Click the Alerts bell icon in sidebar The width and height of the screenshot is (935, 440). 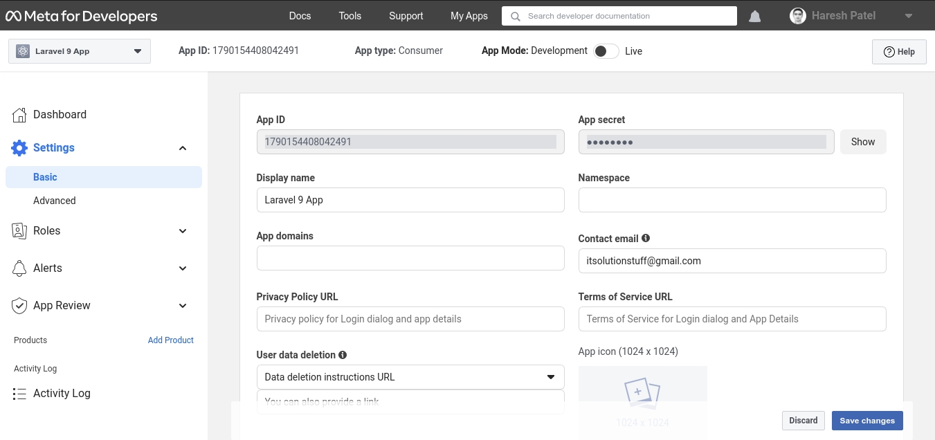[x=19, y=268]
